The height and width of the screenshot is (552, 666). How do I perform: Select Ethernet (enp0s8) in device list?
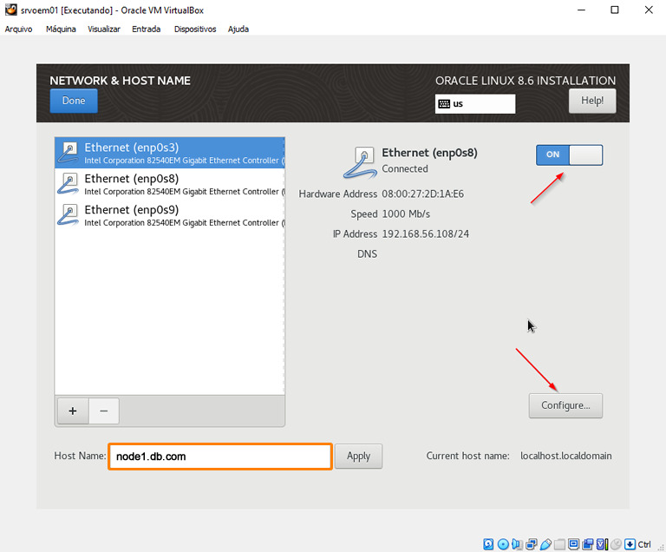[x=170, y=184]
